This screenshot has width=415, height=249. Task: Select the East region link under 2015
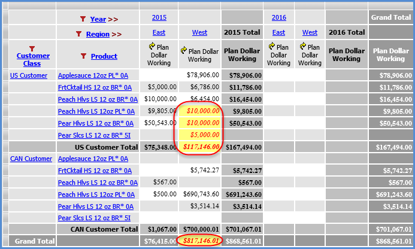point(159,32)
